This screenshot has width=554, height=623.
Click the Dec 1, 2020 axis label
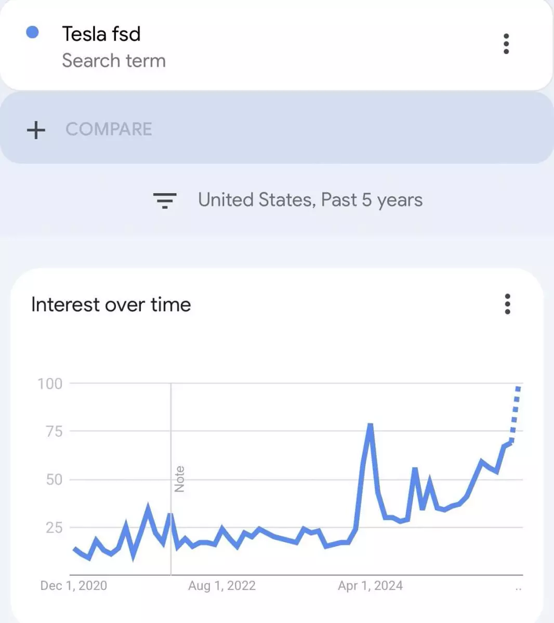click(74, 586)
